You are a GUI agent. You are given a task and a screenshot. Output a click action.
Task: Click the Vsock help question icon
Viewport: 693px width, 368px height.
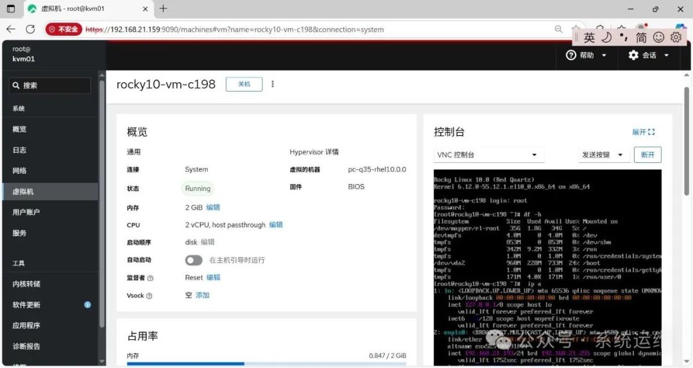(149, 296)
